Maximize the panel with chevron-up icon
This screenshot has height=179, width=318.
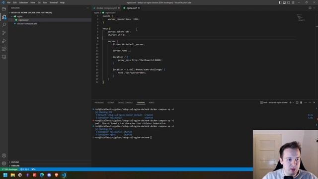click(x=310, y=102)
